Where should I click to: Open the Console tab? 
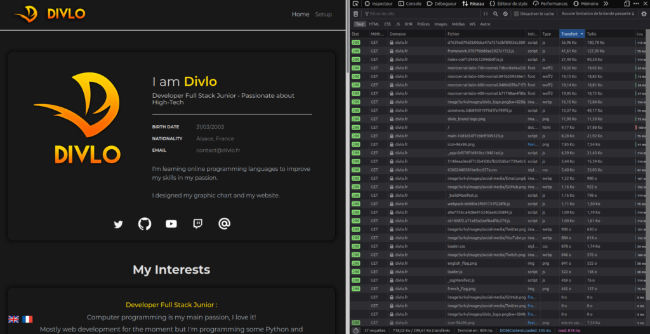point(410,4)
